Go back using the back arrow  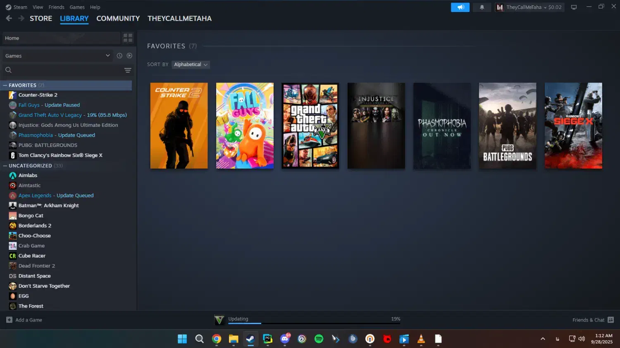tap(9, 19)
